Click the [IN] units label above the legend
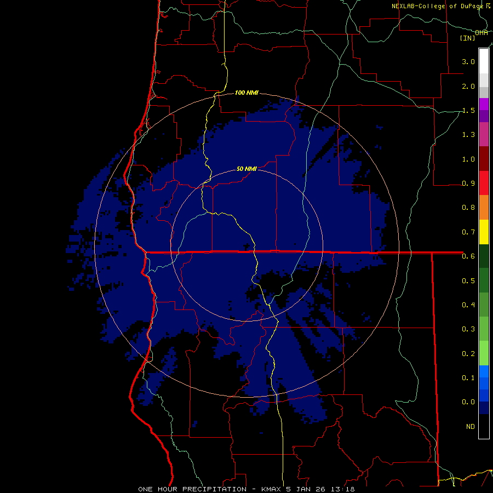493x493 pixels. click(468, 38)
